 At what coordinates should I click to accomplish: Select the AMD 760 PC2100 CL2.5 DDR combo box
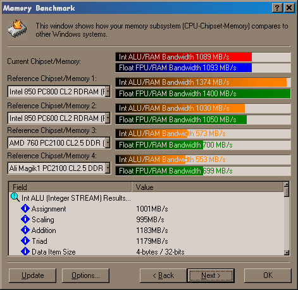coord(59,142)
